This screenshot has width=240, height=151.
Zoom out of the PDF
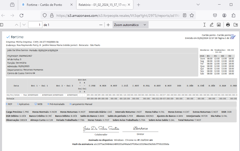(101, 25)
